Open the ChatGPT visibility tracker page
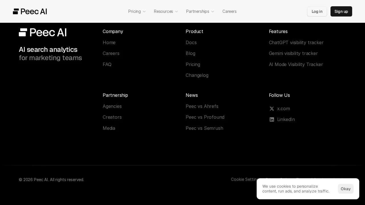Screen dimensions: 365x205 pyautogui.click(x=296, y=42)
